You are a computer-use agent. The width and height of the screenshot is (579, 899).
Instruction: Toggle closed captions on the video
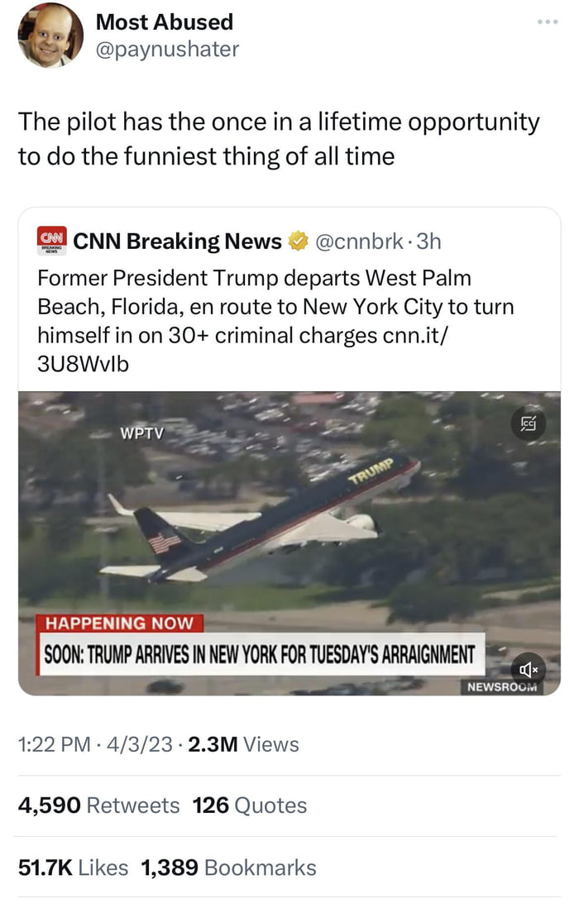pyautogui.click(x=527, y=425)
